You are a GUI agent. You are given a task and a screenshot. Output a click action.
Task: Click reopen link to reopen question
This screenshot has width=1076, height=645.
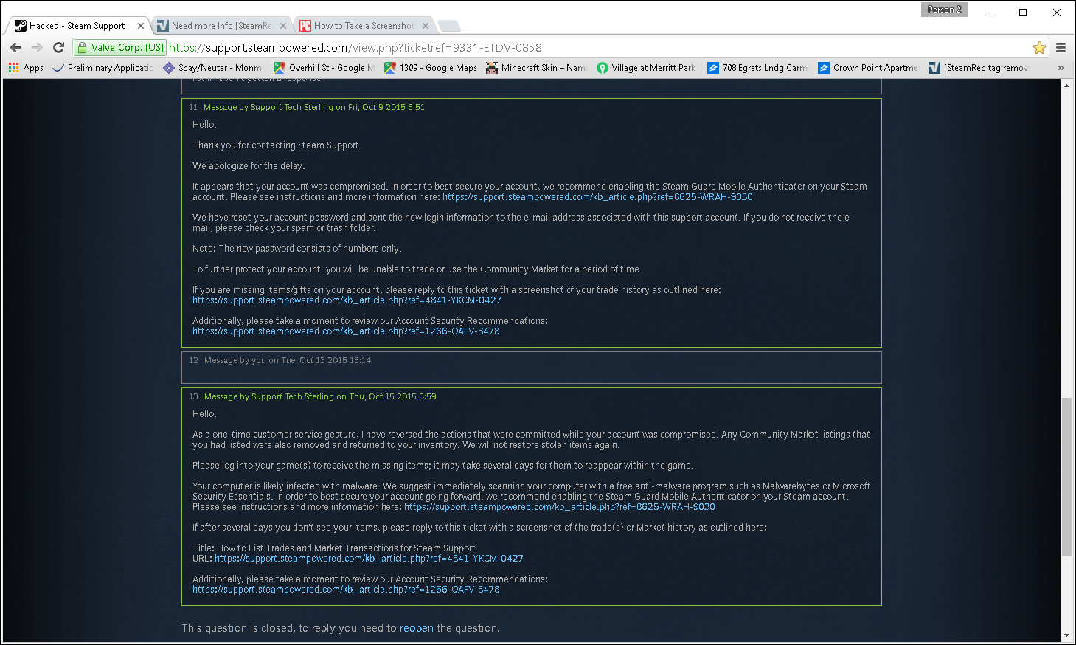[416, 628]
